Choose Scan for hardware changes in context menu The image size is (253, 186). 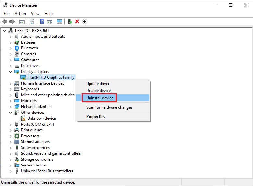pyautogui.click(x=113, y=107)
